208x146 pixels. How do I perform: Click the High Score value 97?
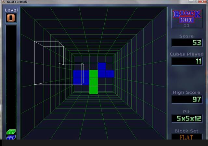click(x=197, y=99)
